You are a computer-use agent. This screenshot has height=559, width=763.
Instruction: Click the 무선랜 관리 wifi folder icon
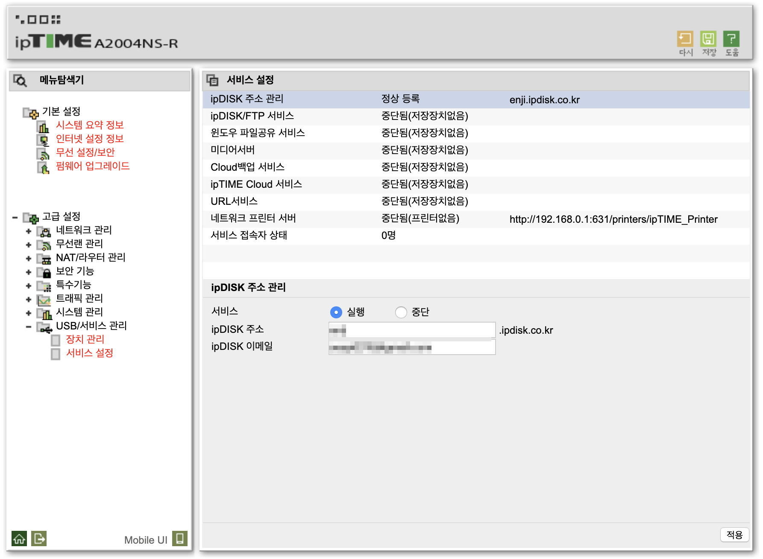(44, 245)
